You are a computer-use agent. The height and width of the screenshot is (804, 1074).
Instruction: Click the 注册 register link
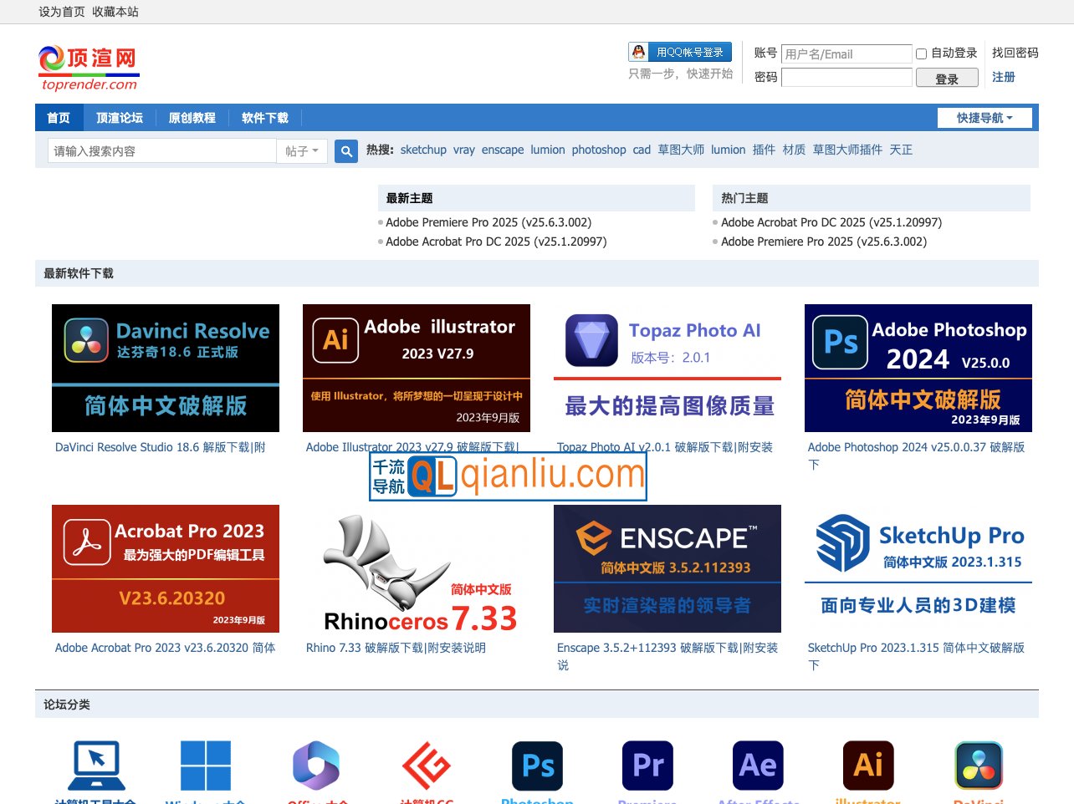(x=1003, y=77)
